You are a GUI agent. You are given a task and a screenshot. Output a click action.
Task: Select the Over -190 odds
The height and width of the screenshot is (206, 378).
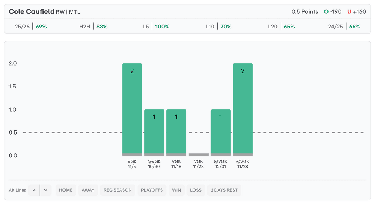(x=333, y=12)
